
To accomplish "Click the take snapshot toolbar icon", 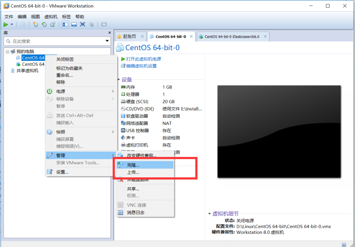I will tap(35, 24).
